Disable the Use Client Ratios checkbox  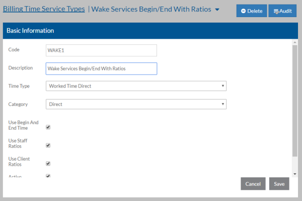(48, 163)
